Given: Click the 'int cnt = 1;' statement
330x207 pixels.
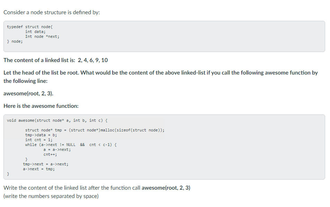Looking at the screenshot, I should tap(39, 140).
